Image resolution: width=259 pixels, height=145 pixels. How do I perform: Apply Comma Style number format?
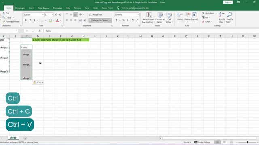tap(128, 20)
